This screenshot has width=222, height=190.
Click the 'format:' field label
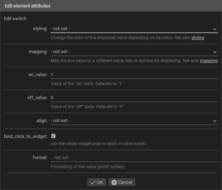click(x=40, y=157)
